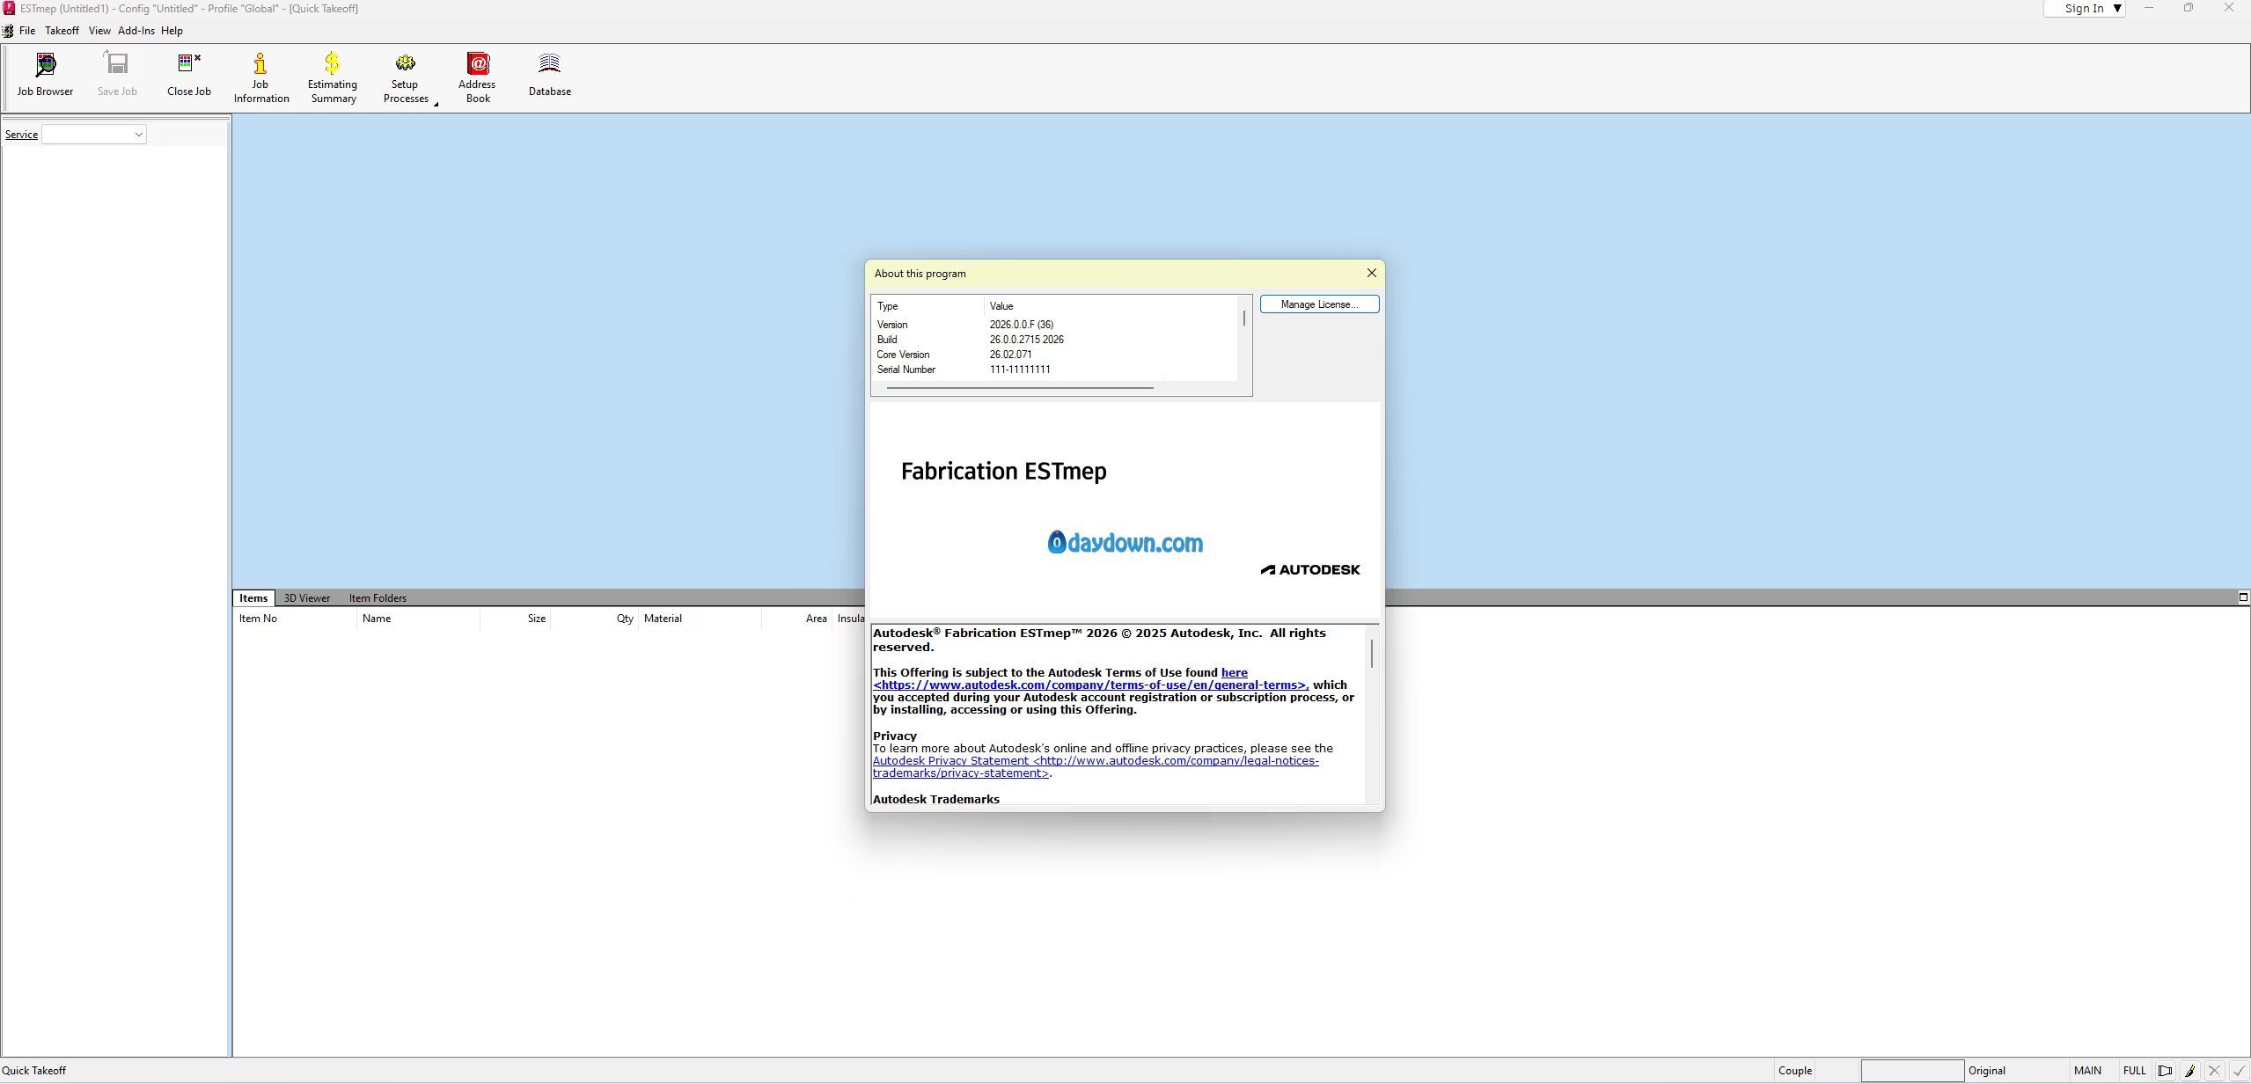Select the Core Version row '26.02.071'
This screenshot has height=1084, width=2251.
tap(1054, 355)
